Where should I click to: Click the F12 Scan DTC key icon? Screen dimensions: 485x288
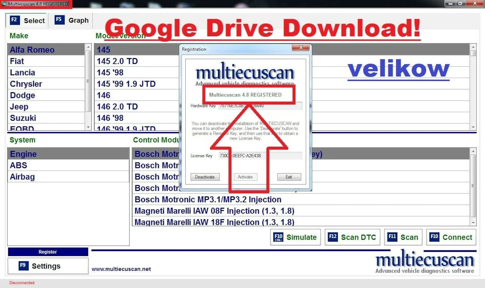point(333,237)
